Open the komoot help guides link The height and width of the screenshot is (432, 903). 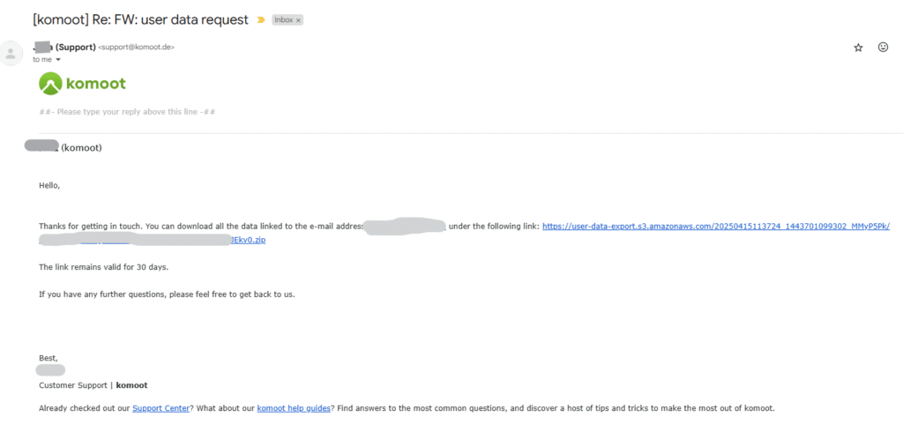[294, 408]
